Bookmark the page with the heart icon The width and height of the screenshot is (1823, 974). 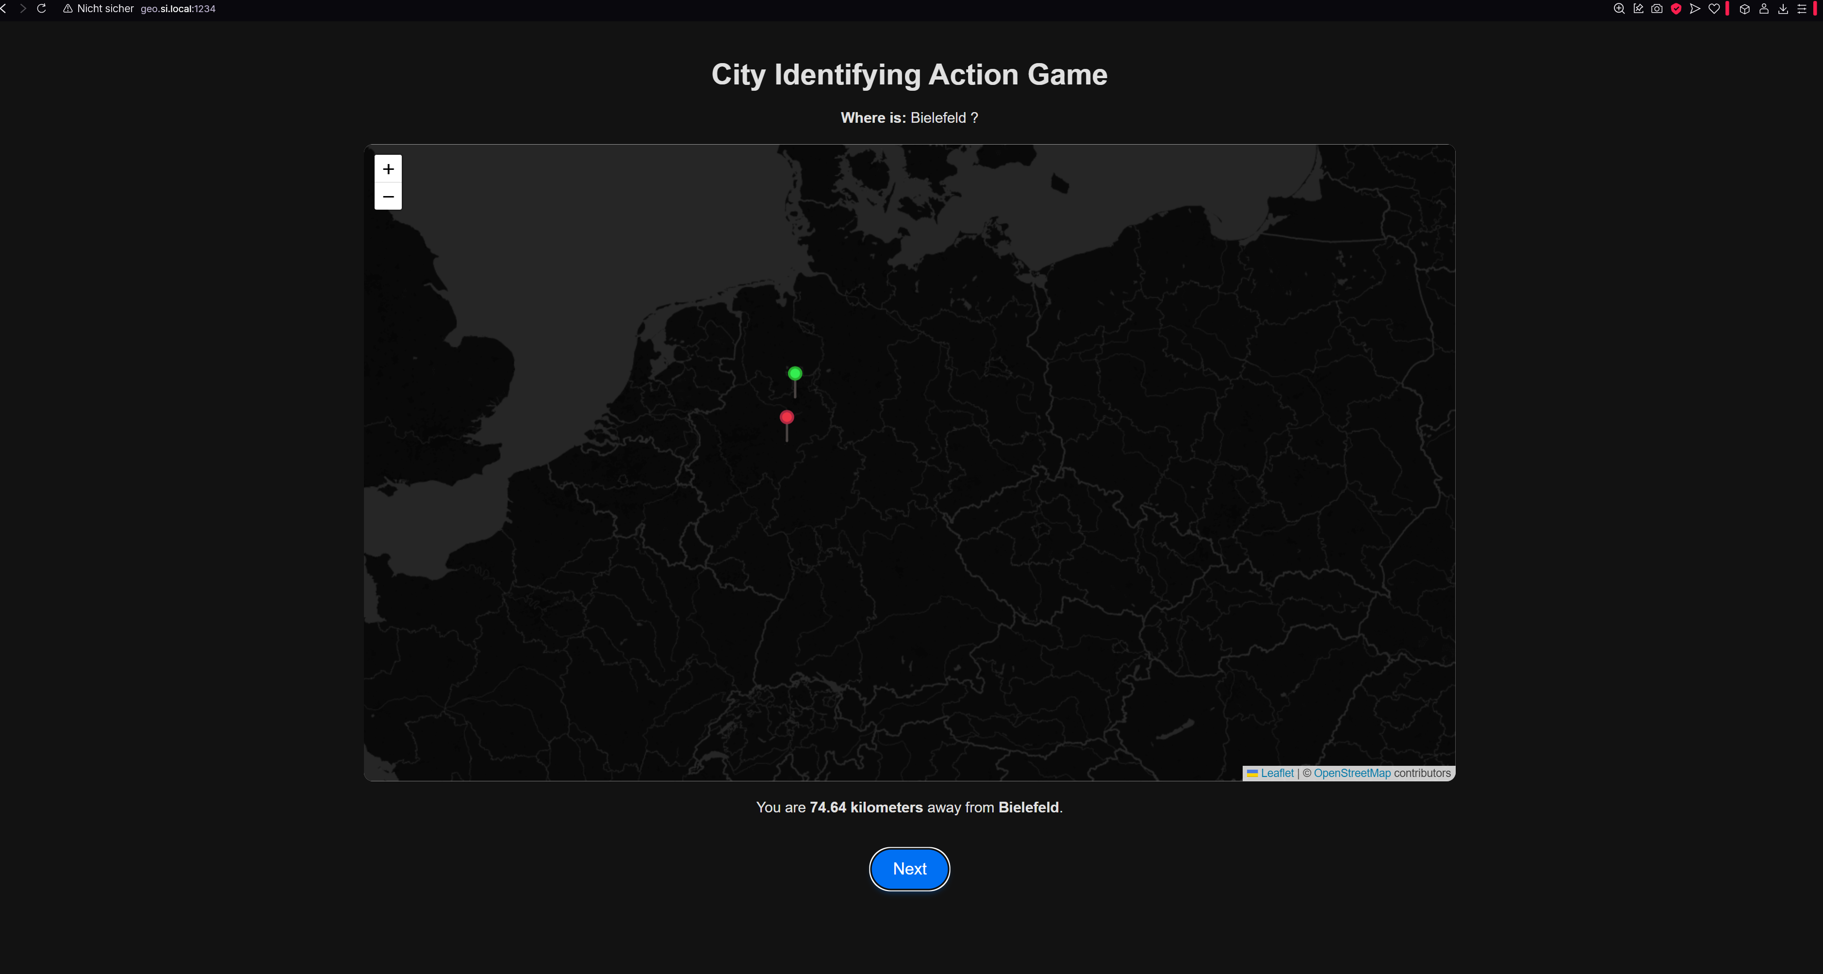click(1714, 9)
